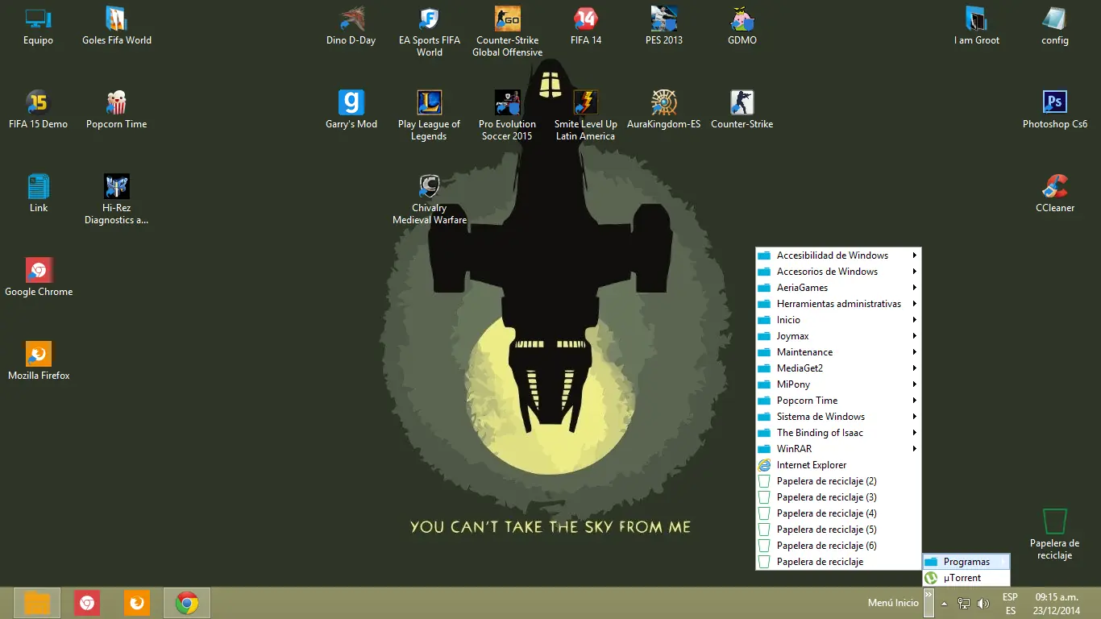Launch Internet Explorer from the menu
The width and height of the screenshot is (1101, 619).
coord(838,465)
